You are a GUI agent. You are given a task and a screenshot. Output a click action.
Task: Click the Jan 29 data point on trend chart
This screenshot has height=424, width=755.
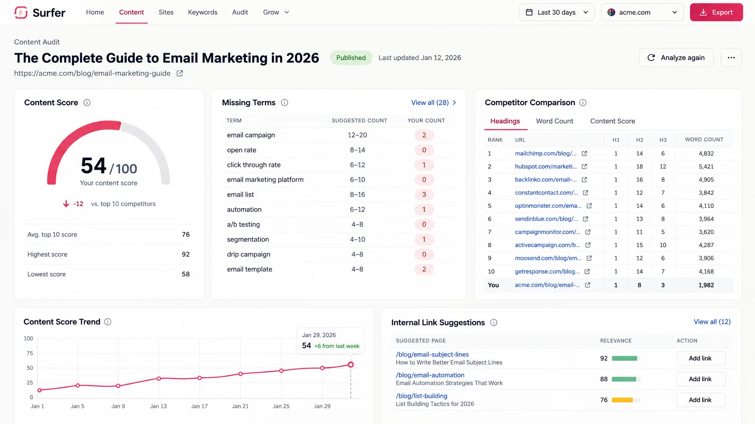pos(322,368)
